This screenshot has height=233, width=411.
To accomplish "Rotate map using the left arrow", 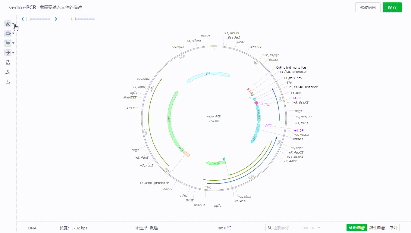I will pyautogui.click(x=24, y=19).
